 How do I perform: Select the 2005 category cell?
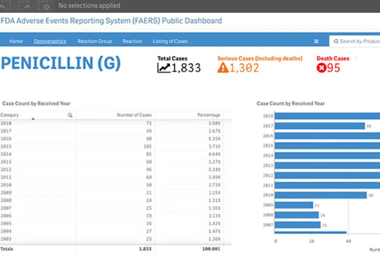6,224
